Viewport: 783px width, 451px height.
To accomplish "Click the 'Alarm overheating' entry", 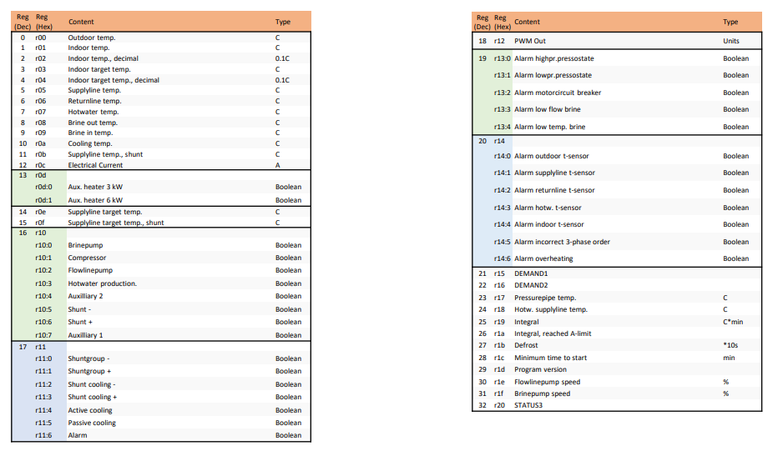I will (543, 259).
